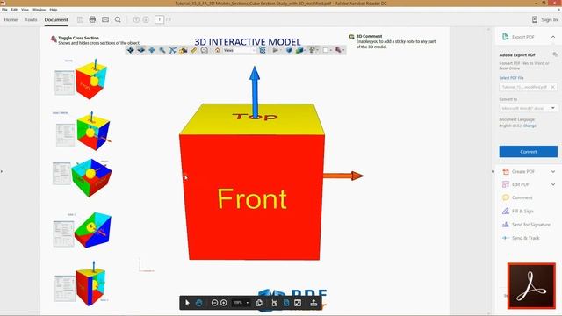Screen dimensions: 562x316
Task: Select the 3D Pan tool
Action: 152,50
